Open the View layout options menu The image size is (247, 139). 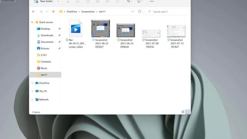tap(140, 2)
